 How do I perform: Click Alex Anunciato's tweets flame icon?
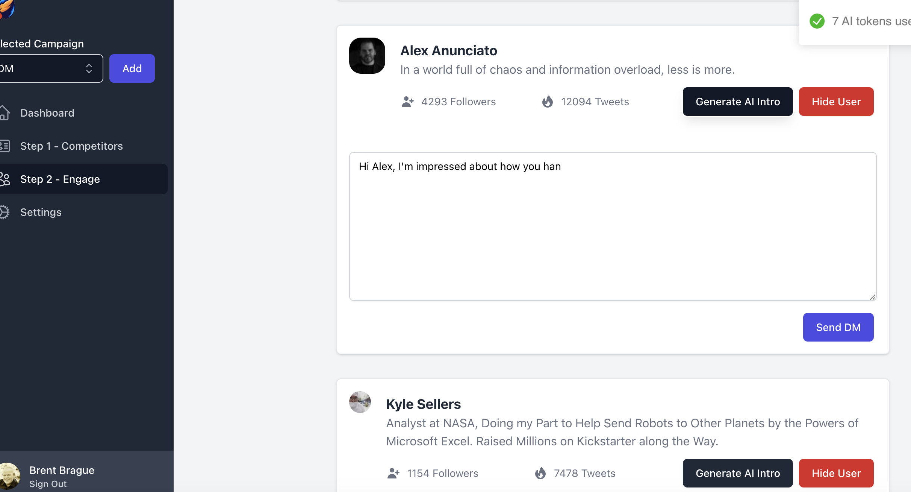[548, 102]
